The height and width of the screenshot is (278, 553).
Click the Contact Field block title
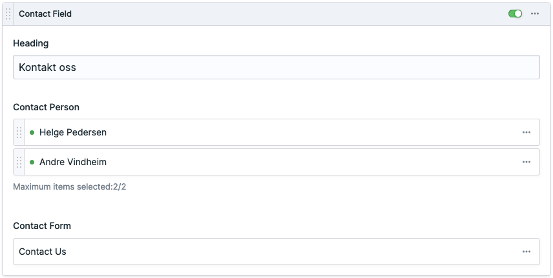[45, 14]
